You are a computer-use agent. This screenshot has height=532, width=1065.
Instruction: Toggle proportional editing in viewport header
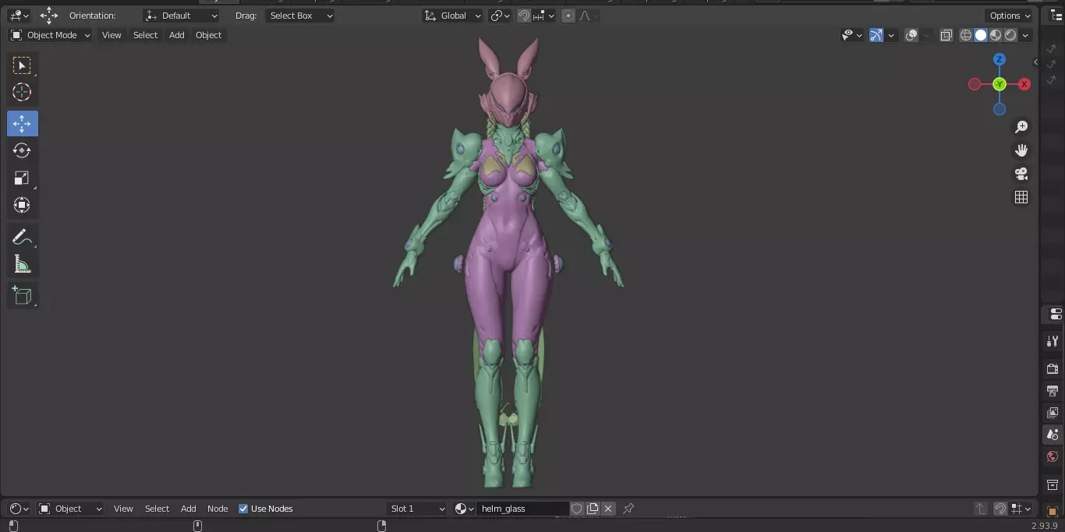coord(568,16)
